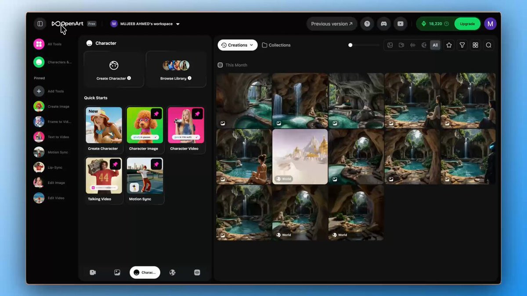
Task: Tick the This Month checkbox
Action: click(220, 65)
